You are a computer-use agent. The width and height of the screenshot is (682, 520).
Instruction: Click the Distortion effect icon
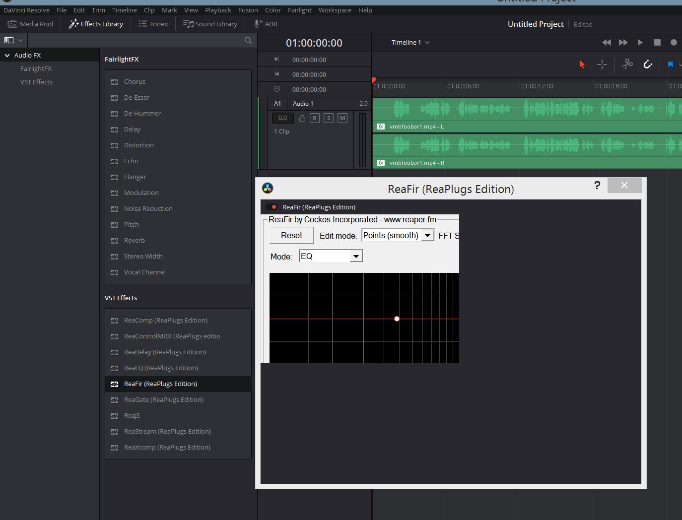pyautogui.click(x=114, y=145)
